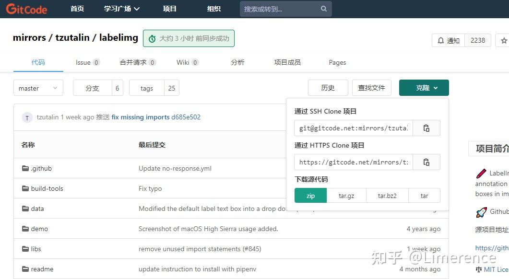Open the 组织 nav item
The width and height of the screenshot is (509, 279).
[214, 9]
